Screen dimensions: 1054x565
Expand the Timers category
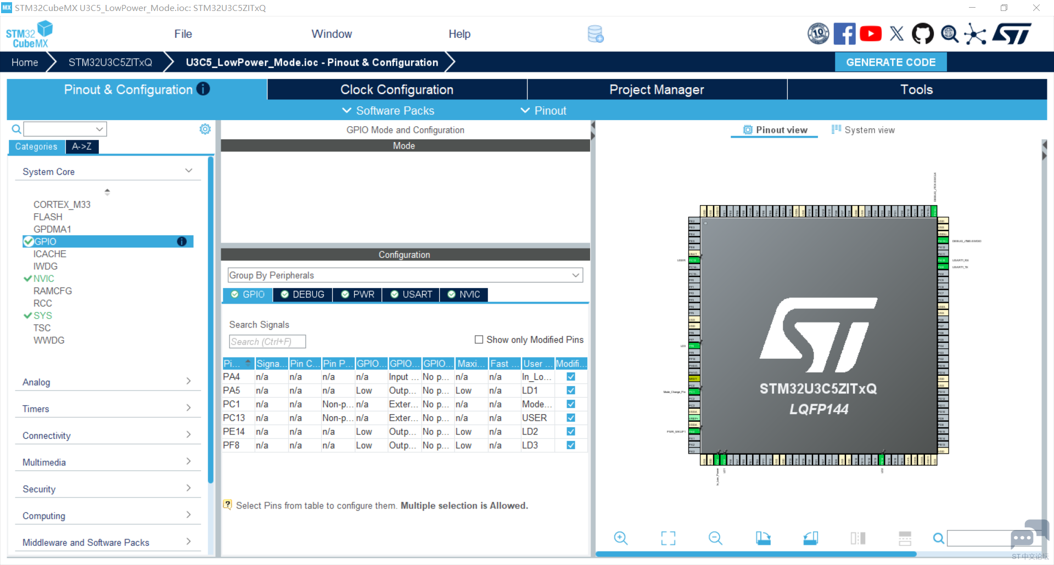pos(108,409)
